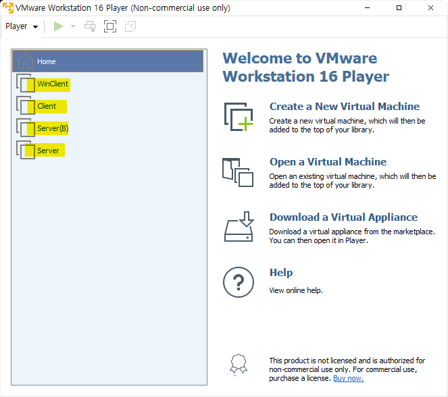The width and height of the screenshot is (448, 397).
Task: Click the question mark help icon
Action: pos(239,282)
